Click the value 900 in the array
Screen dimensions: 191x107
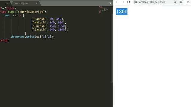click(x=60, y=23)
